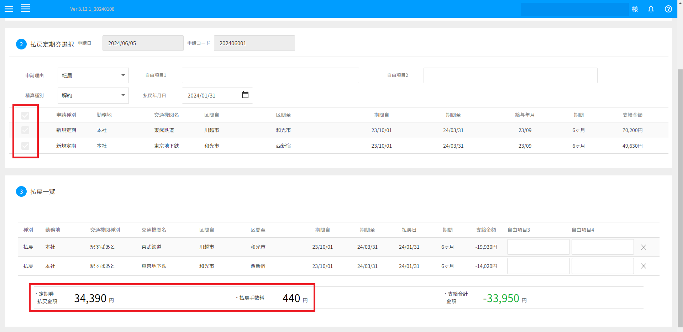Toggle checkbox for 東武鉄道 commuter pass row
The height and width of the screenshot is (332, 683).
(25, 130)
